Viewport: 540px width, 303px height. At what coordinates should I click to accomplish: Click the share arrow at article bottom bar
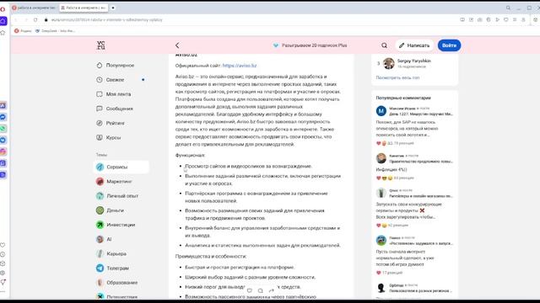272,290
